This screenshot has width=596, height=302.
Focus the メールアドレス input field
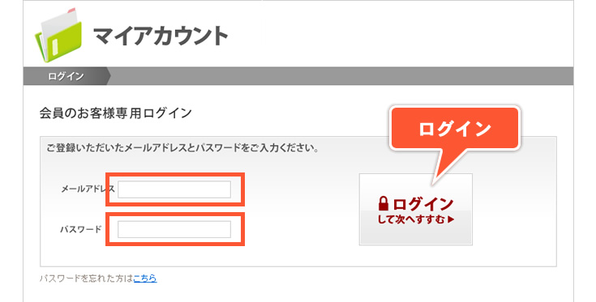pos(174,189)
